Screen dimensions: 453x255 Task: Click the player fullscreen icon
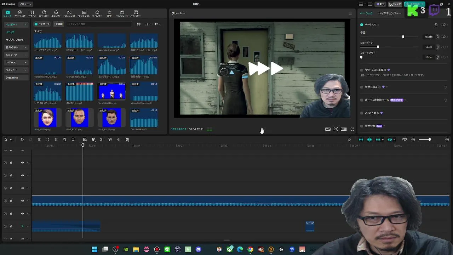click(x=352, y=129)
